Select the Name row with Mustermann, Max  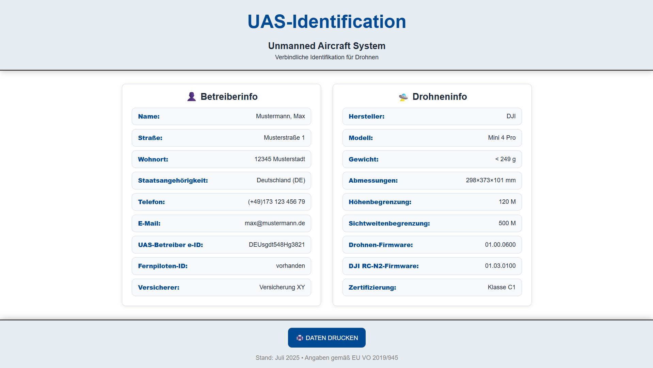(221, 117)
